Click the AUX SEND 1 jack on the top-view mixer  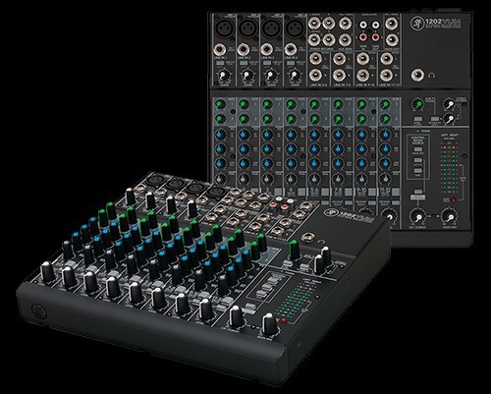[x=346, y=24]
